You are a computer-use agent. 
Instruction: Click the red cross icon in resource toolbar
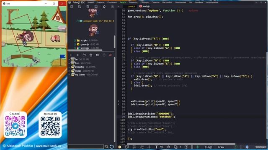point(111,55)
